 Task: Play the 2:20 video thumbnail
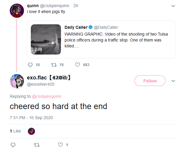pos(46,39)
